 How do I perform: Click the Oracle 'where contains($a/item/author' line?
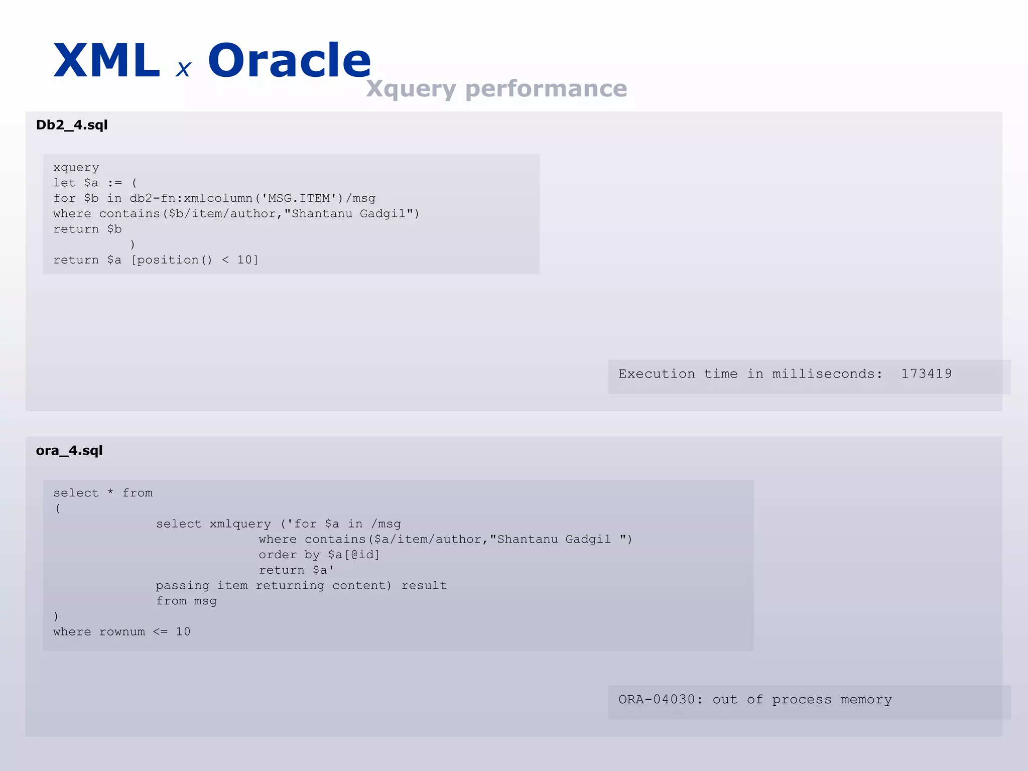(445, 539)
